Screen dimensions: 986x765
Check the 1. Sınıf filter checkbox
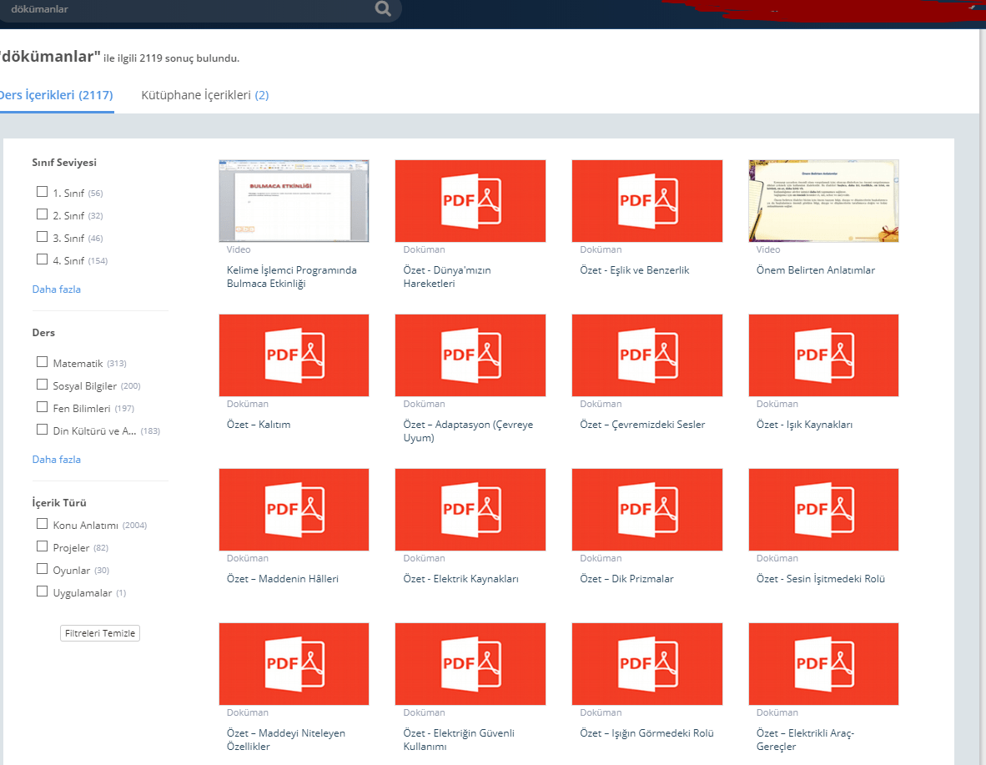click(43, 192)
